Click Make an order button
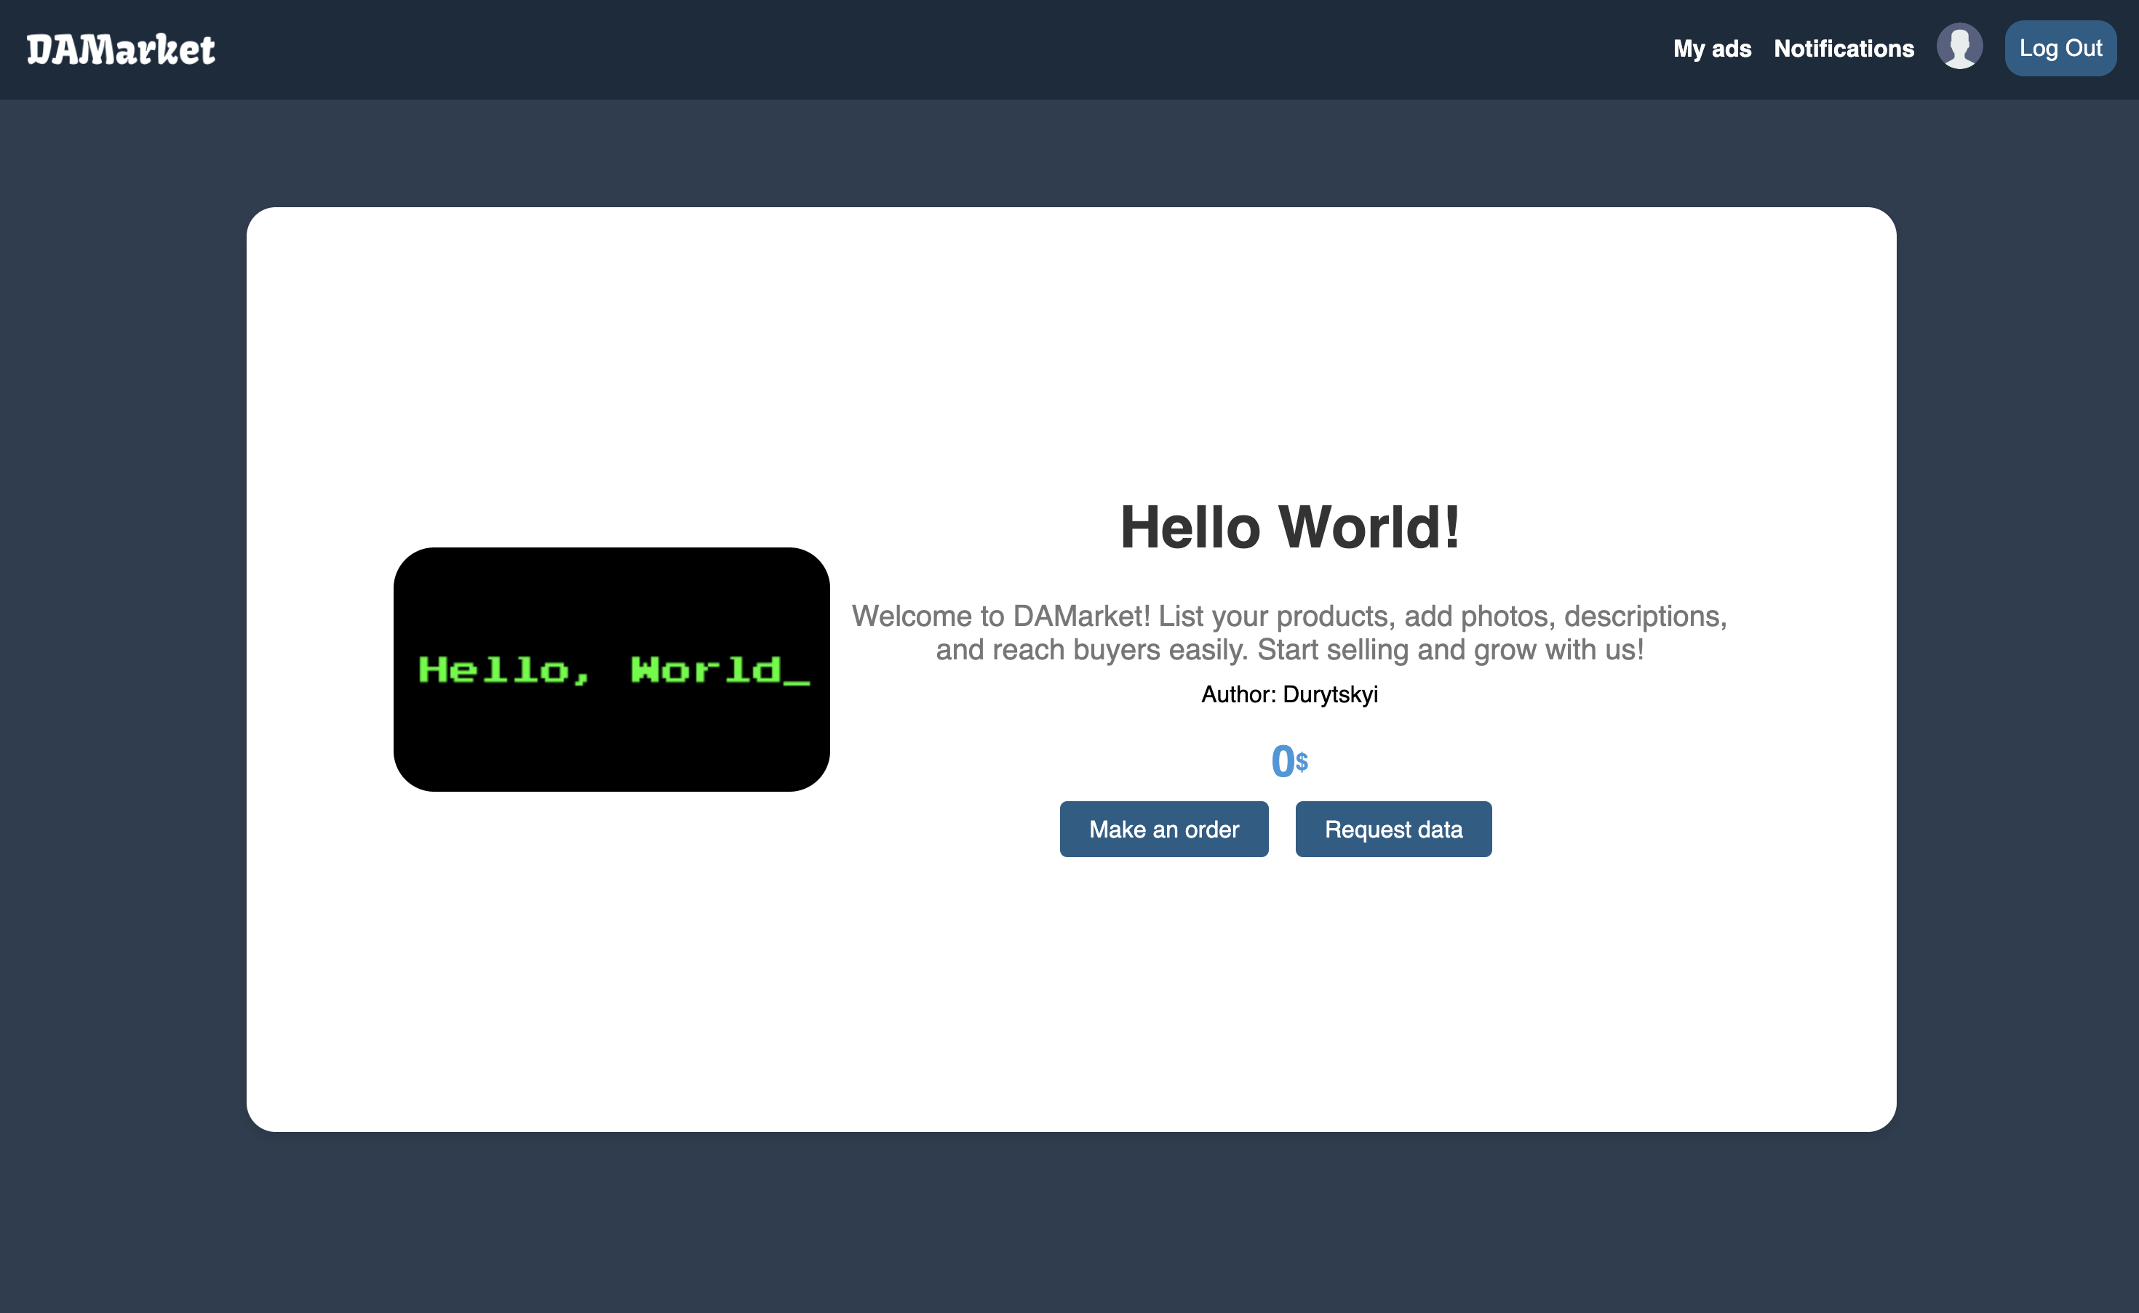The image size is (2139, 1313). [x=1163, y=830]
